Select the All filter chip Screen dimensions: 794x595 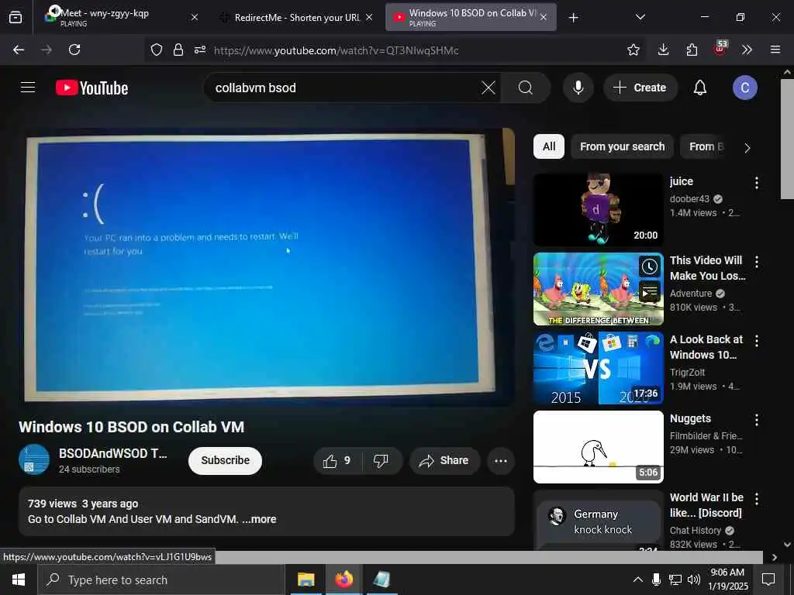tap(549, 146)
